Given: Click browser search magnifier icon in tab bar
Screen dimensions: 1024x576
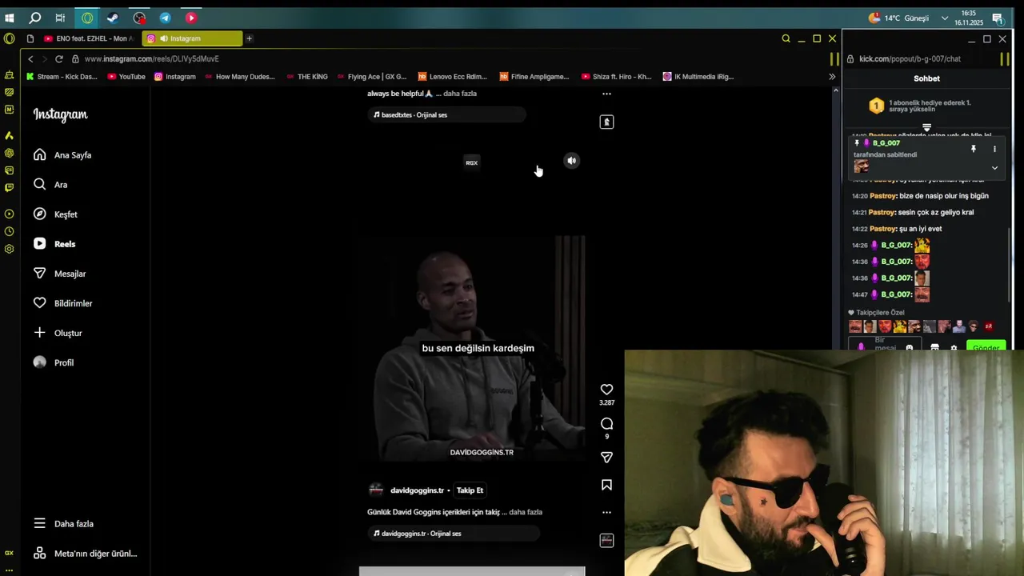Looking at the screenshot, I should click(x=786, y=38).
